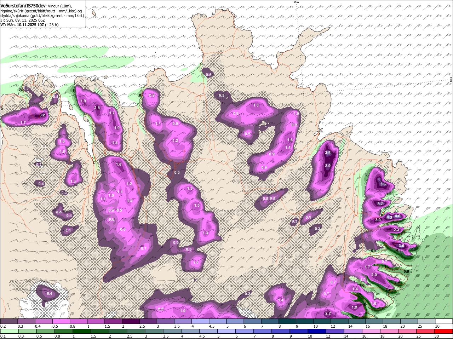Viewport: 453px width, 339px height.
Task: Click the valid time line 'VT: Mán. 10.11.2025 10Z (+28 h)'
Action: coord(29,25)
